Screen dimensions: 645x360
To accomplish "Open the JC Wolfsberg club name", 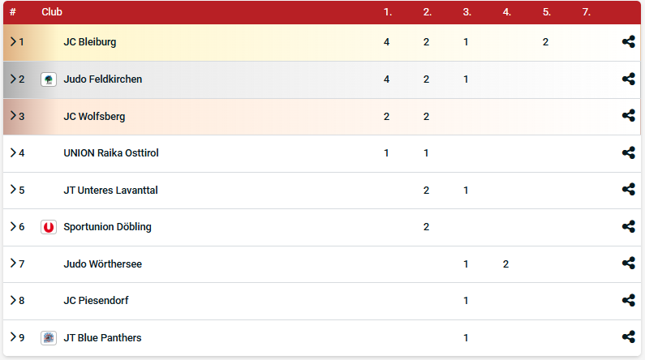I will [x=94, y=116].
